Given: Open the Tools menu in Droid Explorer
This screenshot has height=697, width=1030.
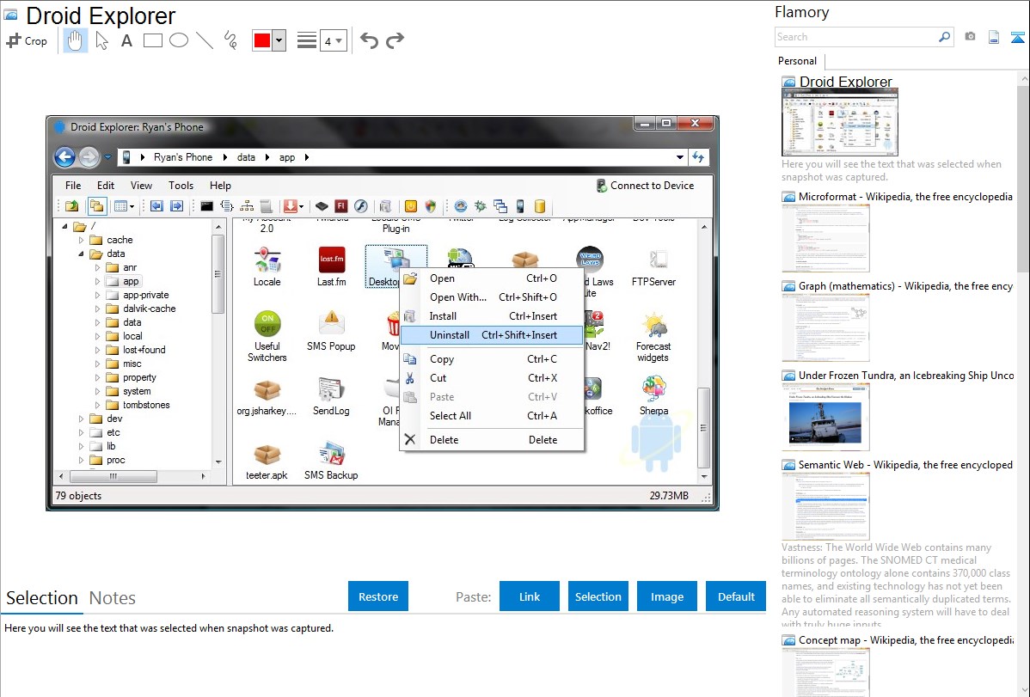Looking at the screenshot, I should 181,186.
